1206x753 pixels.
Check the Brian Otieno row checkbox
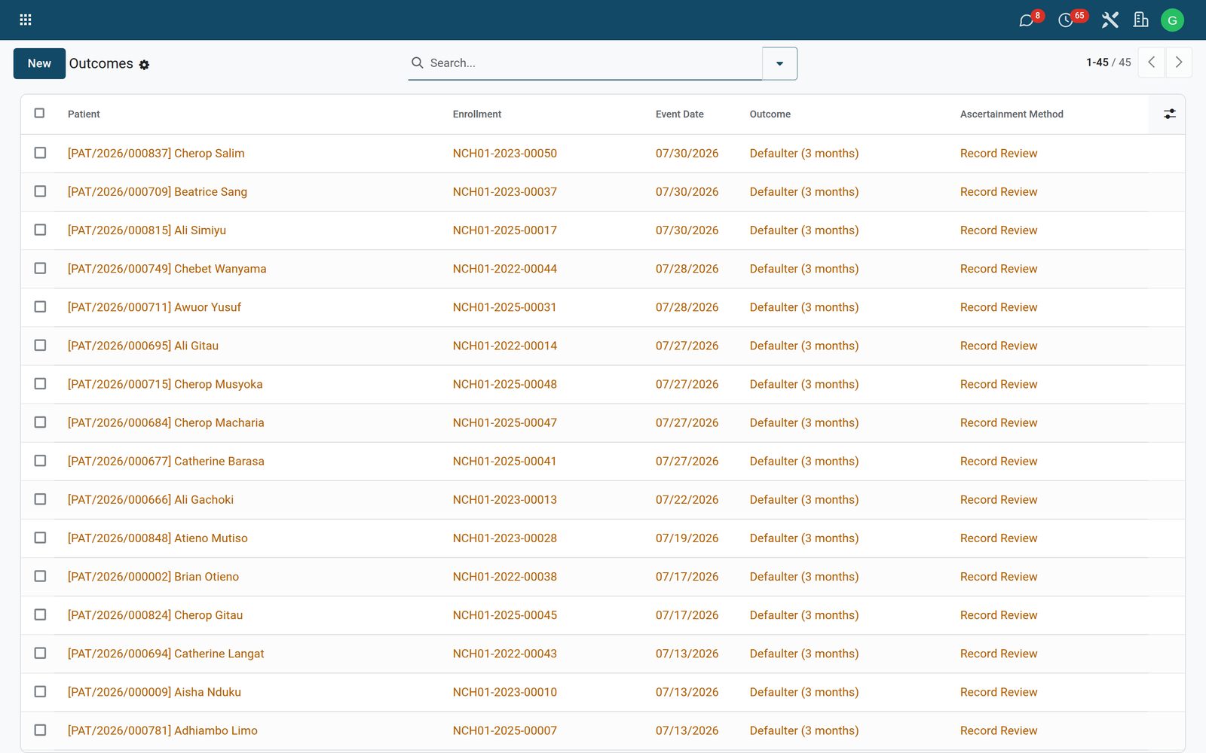point(40,576)
